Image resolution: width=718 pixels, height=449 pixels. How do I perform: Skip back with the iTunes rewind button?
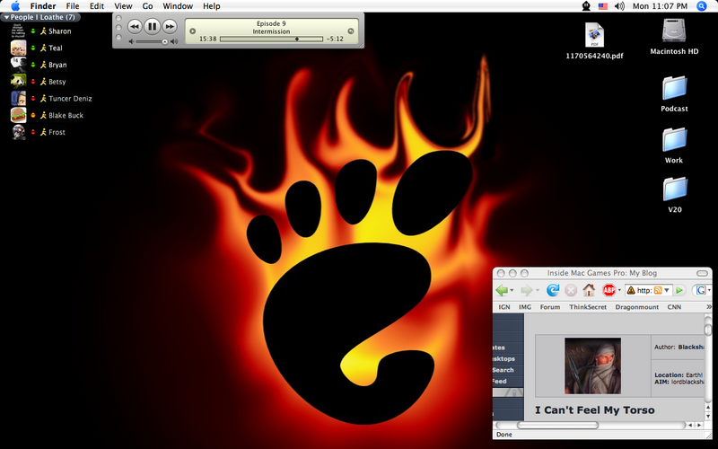[x=134, y=27]
